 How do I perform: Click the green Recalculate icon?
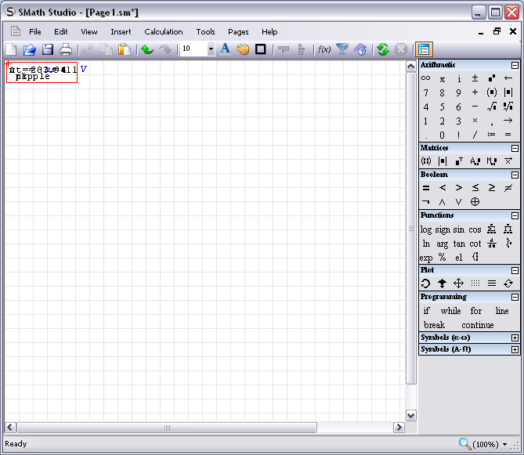[382, 49]
